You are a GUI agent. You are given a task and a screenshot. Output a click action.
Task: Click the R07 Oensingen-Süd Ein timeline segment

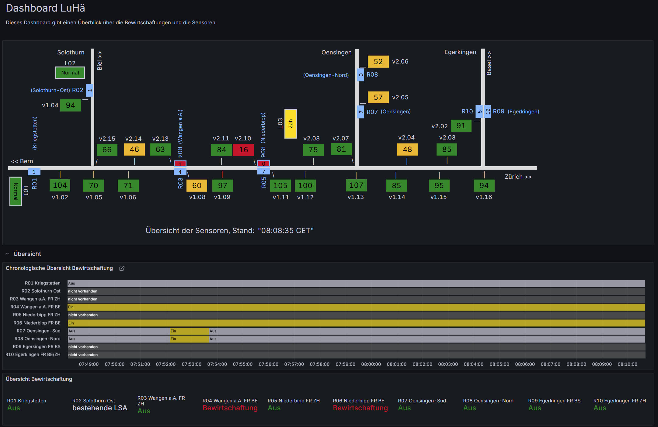189,331
